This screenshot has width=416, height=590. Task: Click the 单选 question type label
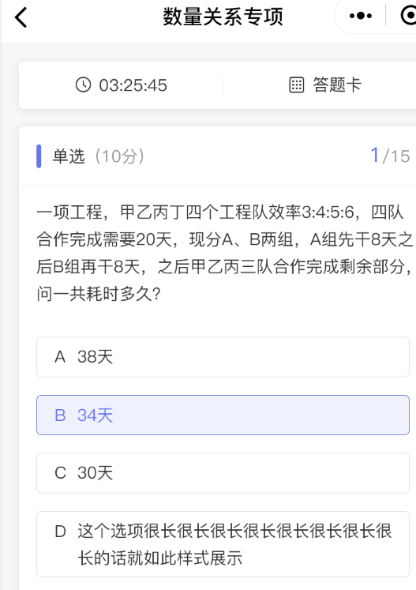(x=69, y=156)
